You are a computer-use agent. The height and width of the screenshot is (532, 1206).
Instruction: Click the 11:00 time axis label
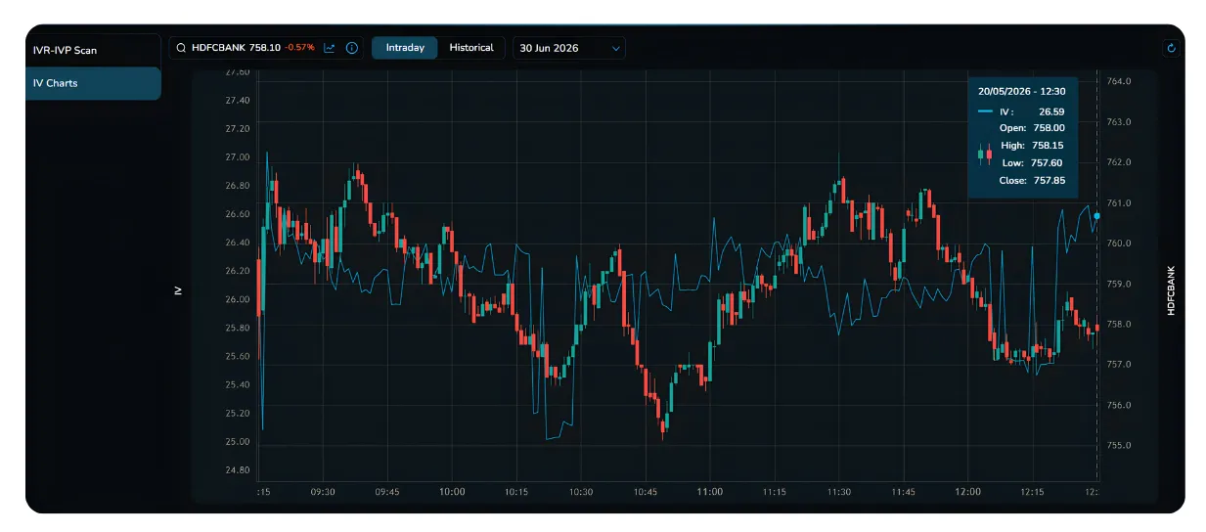coord(709,492)
